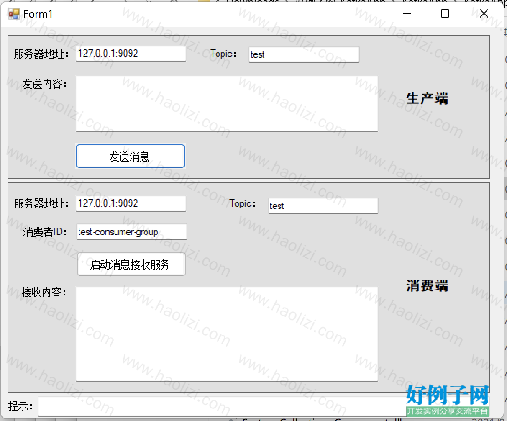The width and height of the screenshot is (507, 421).
Task: Click the 提示 label
Action: click(x=20, y=406)
